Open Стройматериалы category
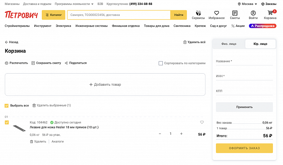Viewport: 283px width, 165px height. (17, 26)
